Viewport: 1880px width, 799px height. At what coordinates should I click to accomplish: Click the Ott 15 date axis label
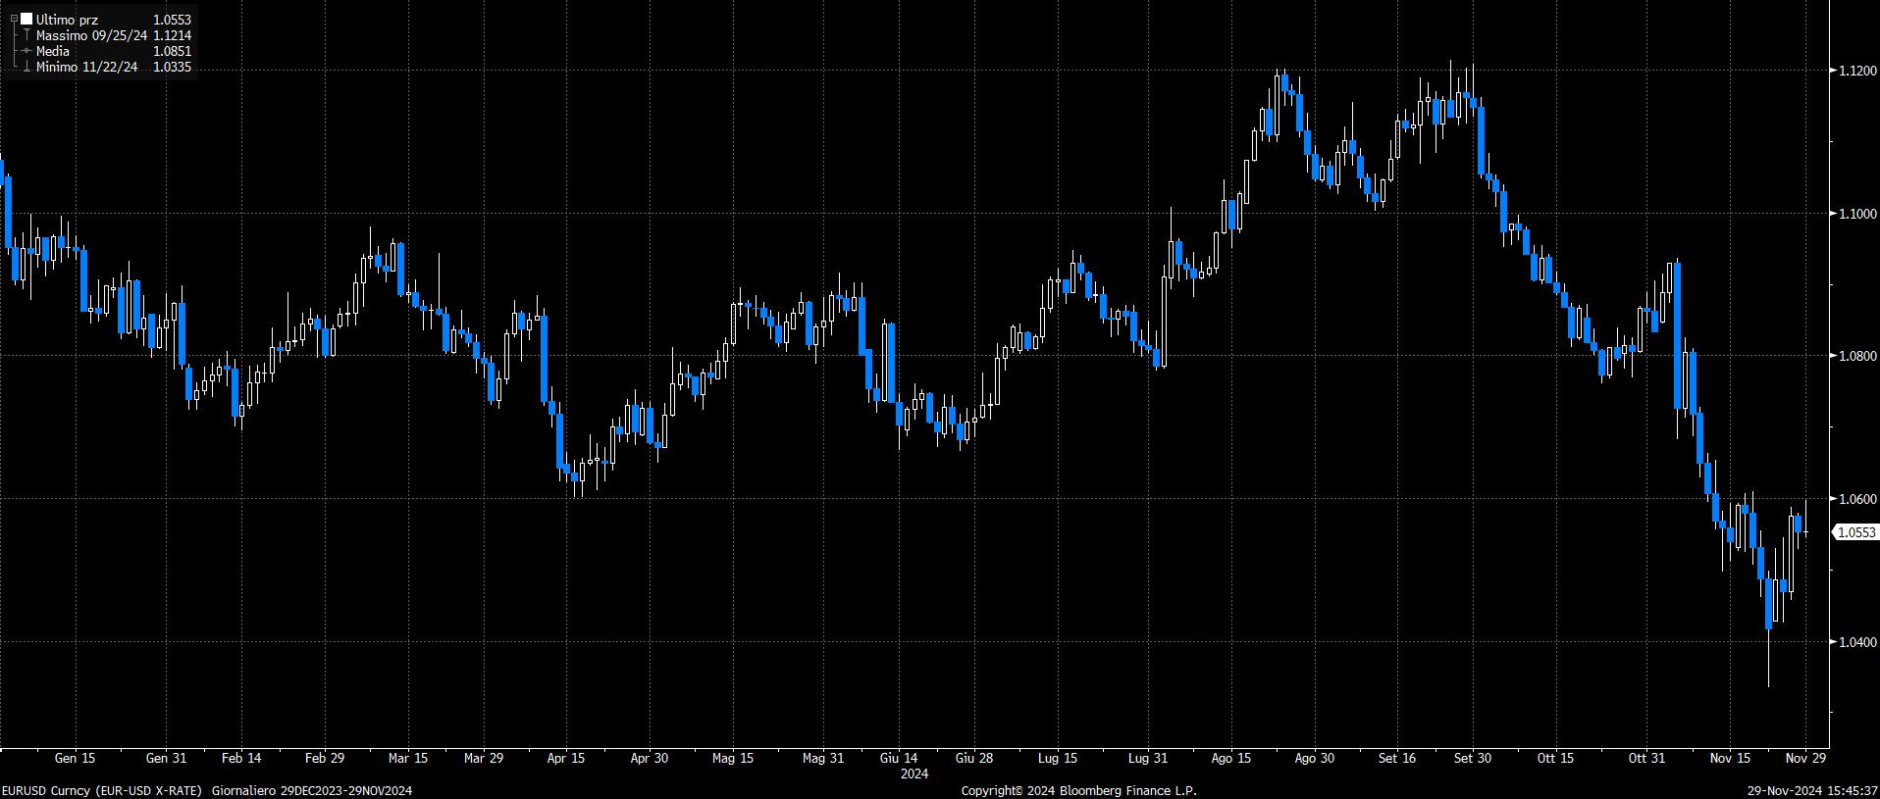[1556, 758]
